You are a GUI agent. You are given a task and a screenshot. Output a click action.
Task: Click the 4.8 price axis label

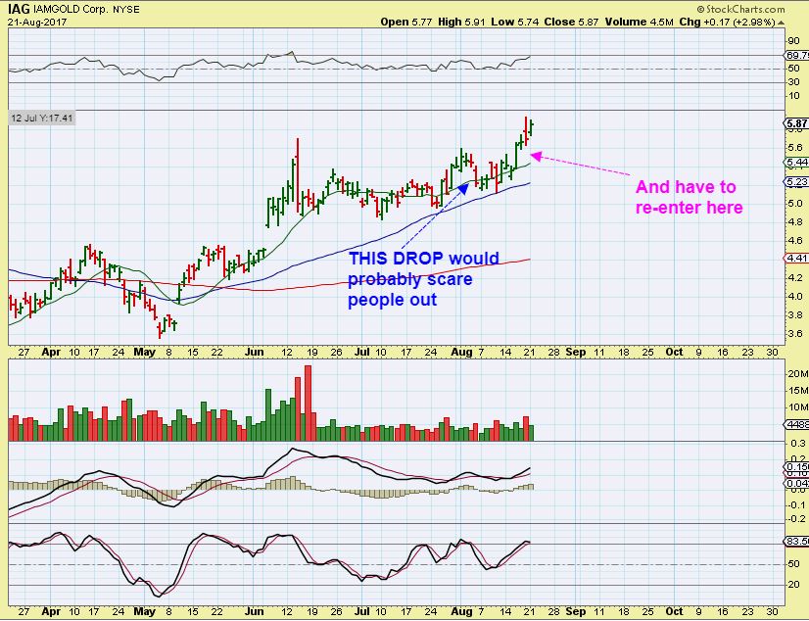[x=795, y=221]
